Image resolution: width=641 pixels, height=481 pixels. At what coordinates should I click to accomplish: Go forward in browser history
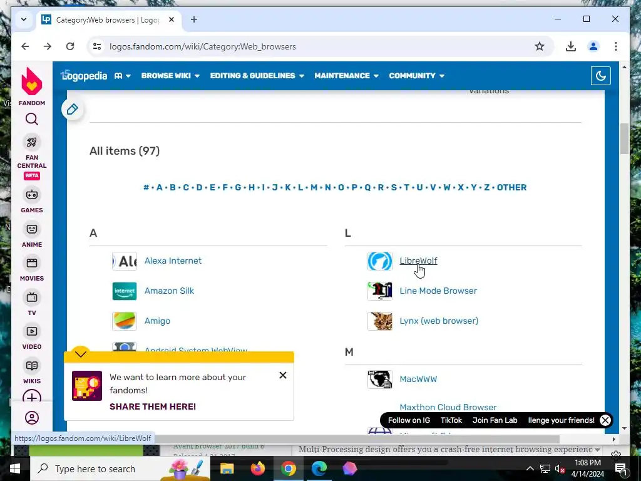(x=48, y=46)
